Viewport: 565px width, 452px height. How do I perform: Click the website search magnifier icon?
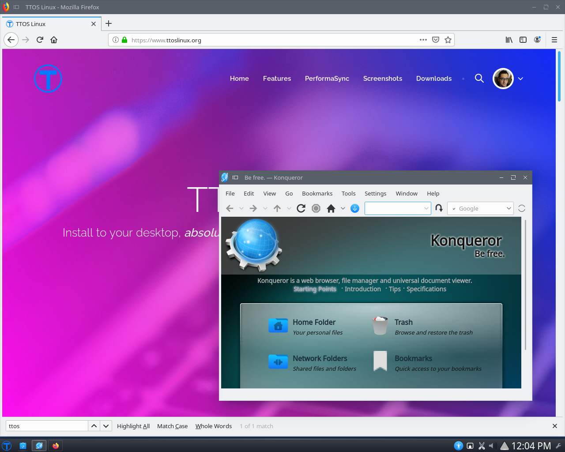479,78
